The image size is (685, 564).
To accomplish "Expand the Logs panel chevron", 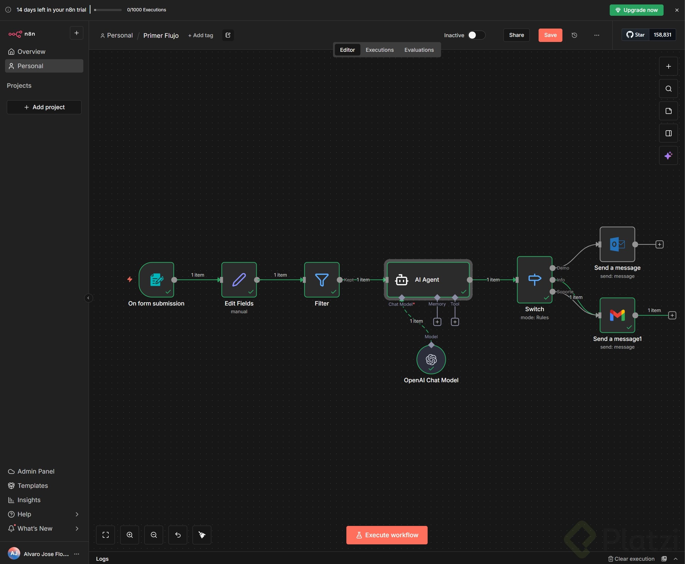I will (x=675, y=559).
